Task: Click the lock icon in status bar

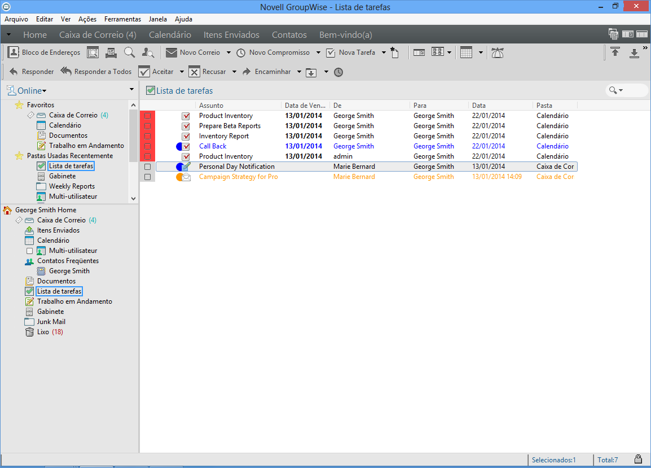Action: tap(638, 459)
